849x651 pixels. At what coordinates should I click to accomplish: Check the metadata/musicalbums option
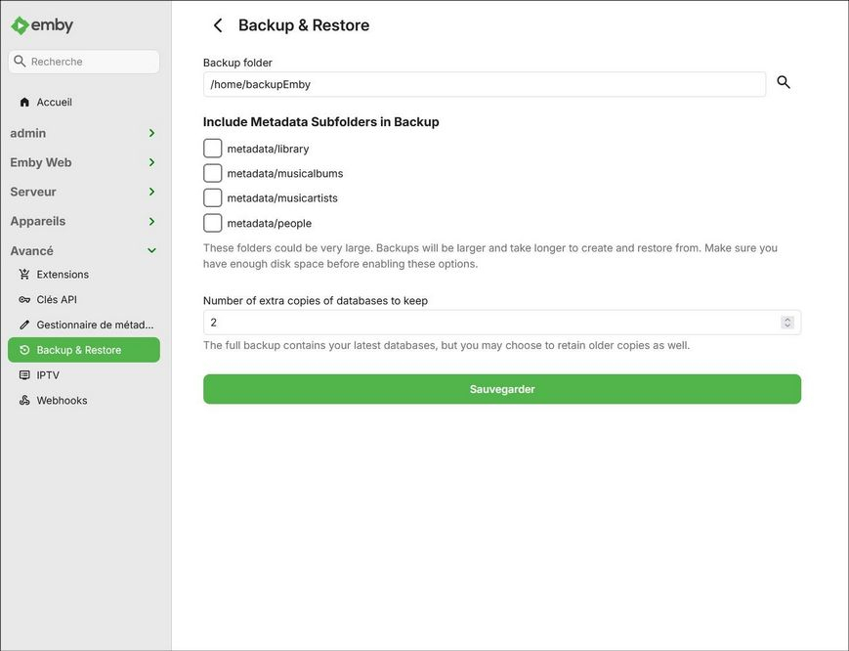[213, 173]
